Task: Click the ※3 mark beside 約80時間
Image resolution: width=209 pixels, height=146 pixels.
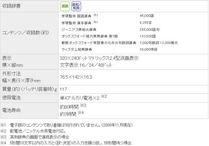Action: coord(83,105)
